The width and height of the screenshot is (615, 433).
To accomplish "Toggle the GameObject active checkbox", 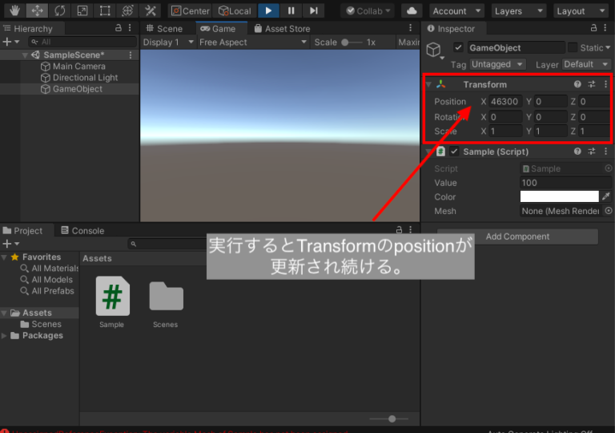I will pyautogui.click(x=458, y=47).
